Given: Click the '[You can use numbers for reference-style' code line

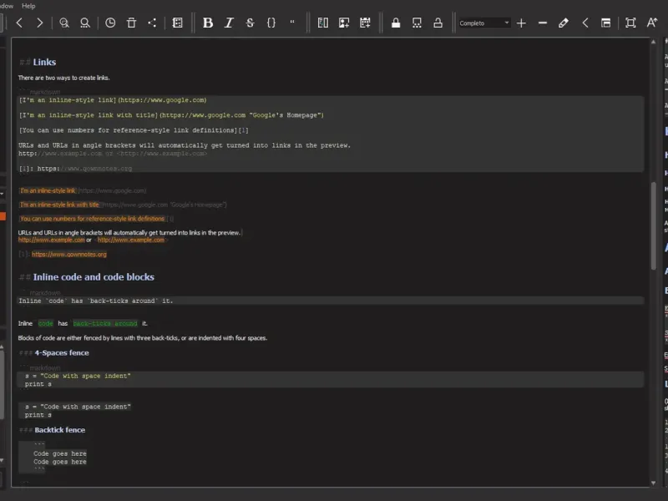Looking at the screenshot, I should coord(134,130).
